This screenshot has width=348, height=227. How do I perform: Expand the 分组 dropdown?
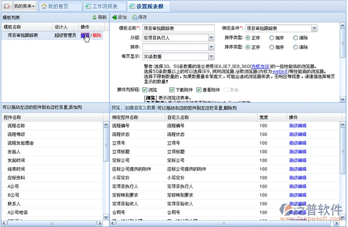(x=211, y=38)
